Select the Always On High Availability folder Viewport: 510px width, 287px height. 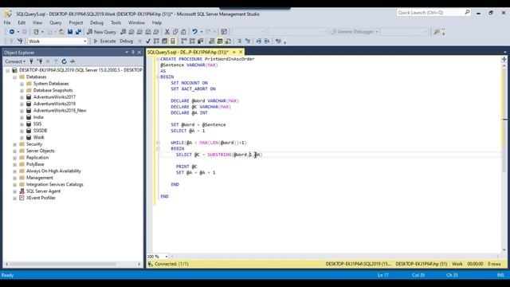point(53,171)
